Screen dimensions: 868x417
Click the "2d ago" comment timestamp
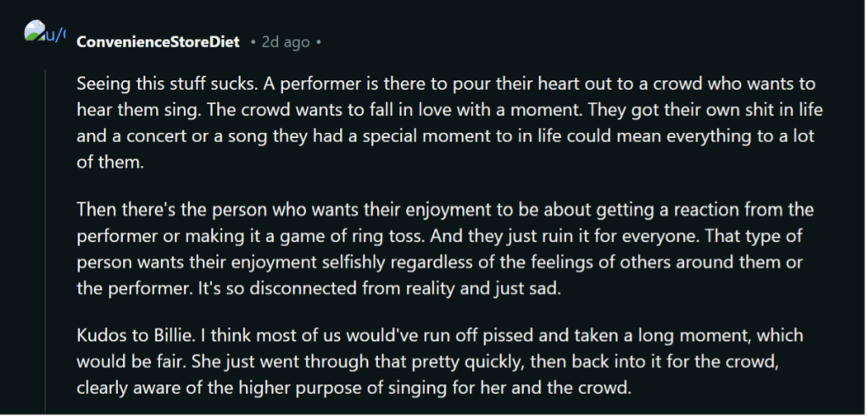click(286, 42)
